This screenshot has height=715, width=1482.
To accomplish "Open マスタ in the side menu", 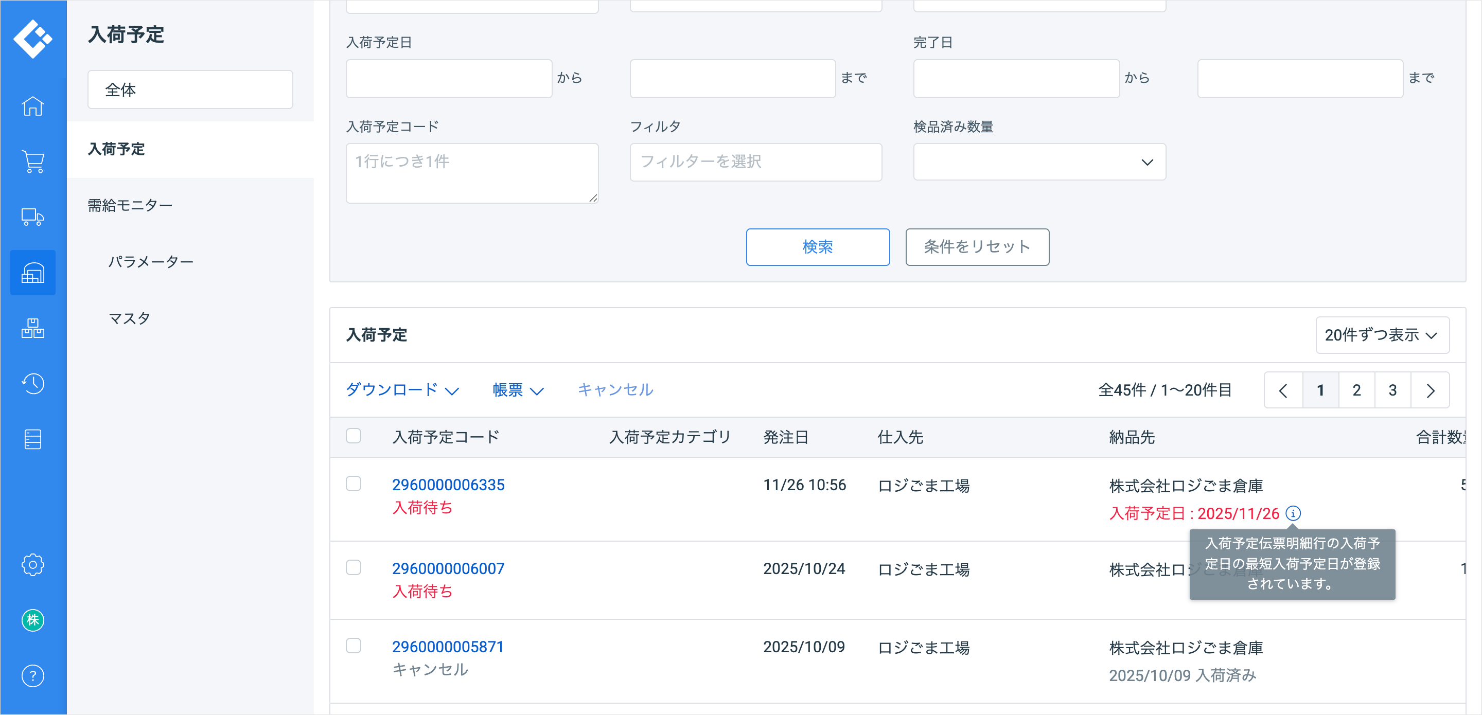I will pos(130,318).
